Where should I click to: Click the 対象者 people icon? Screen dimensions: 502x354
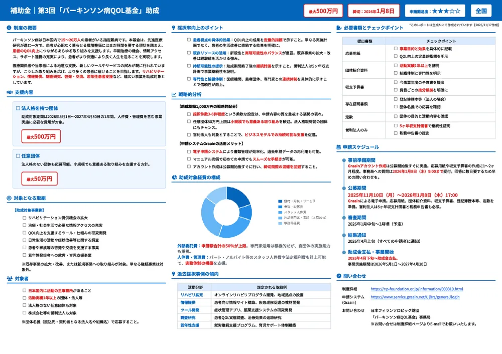point(10,278)
